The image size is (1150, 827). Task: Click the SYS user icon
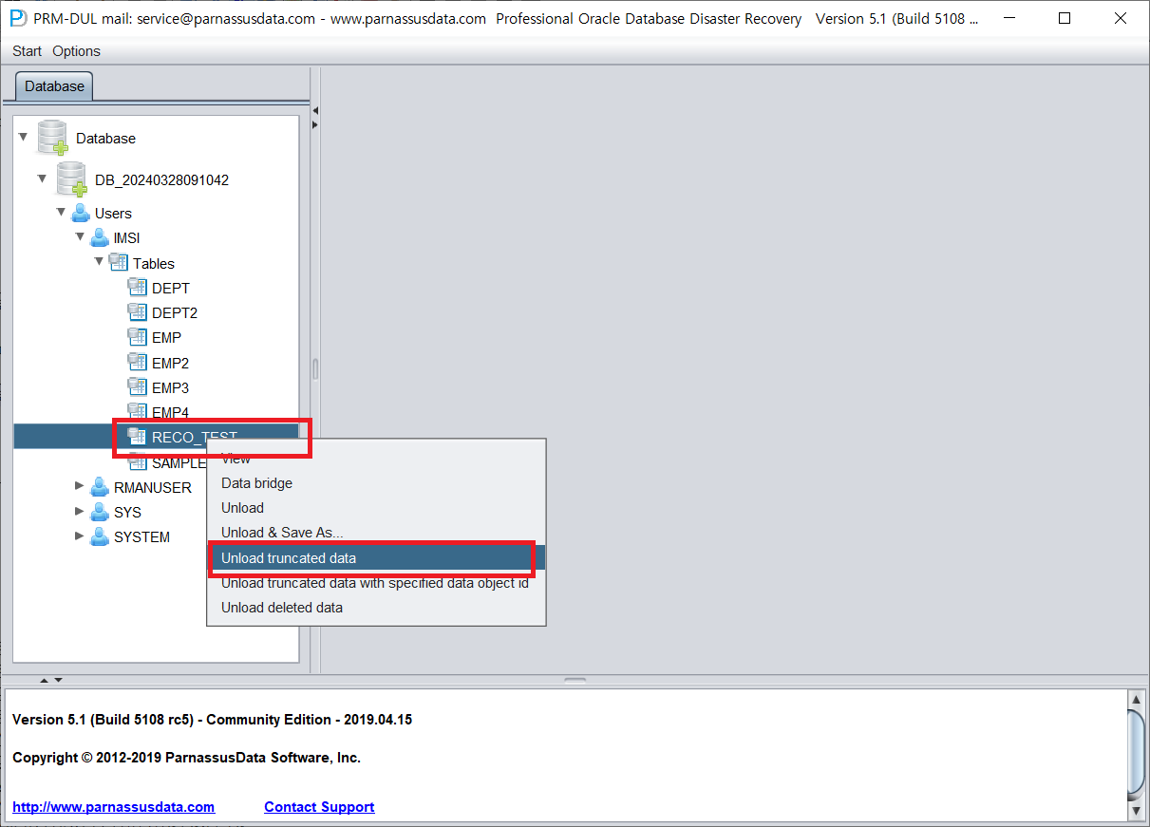click(100, 512)
